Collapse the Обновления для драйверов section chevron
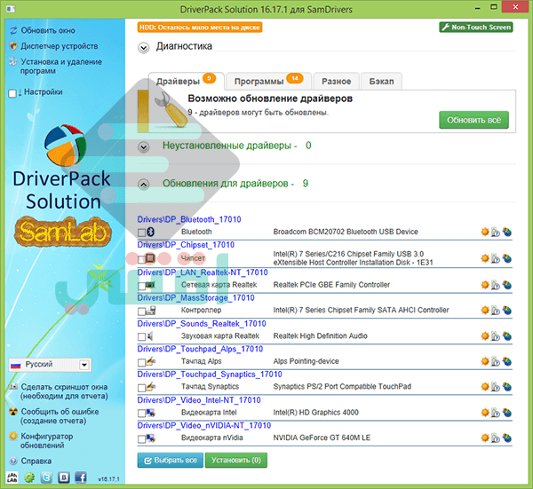Viewport: 533px width, 489px height. tap(144, 185)
